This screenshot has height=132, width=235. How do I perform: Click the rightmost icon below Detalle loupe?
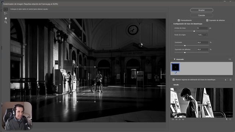coord(230,119)
